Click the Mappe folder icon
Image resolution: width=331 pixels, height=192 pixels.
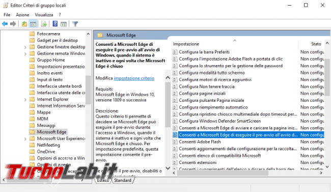click(32, 113)
